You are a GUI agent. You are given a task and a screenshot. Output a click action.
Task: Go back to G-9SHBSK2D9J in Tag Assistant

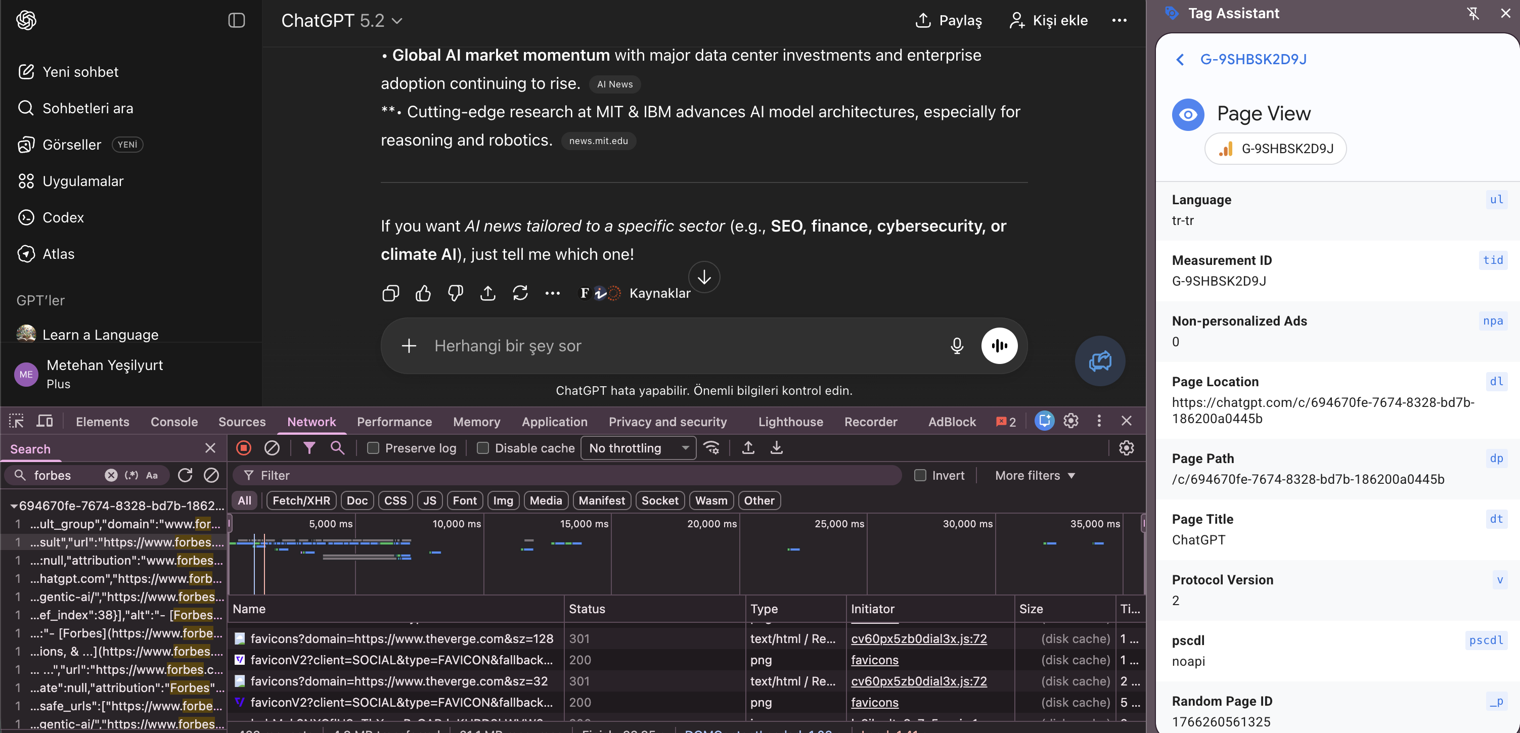click(x=1180, y=60)
